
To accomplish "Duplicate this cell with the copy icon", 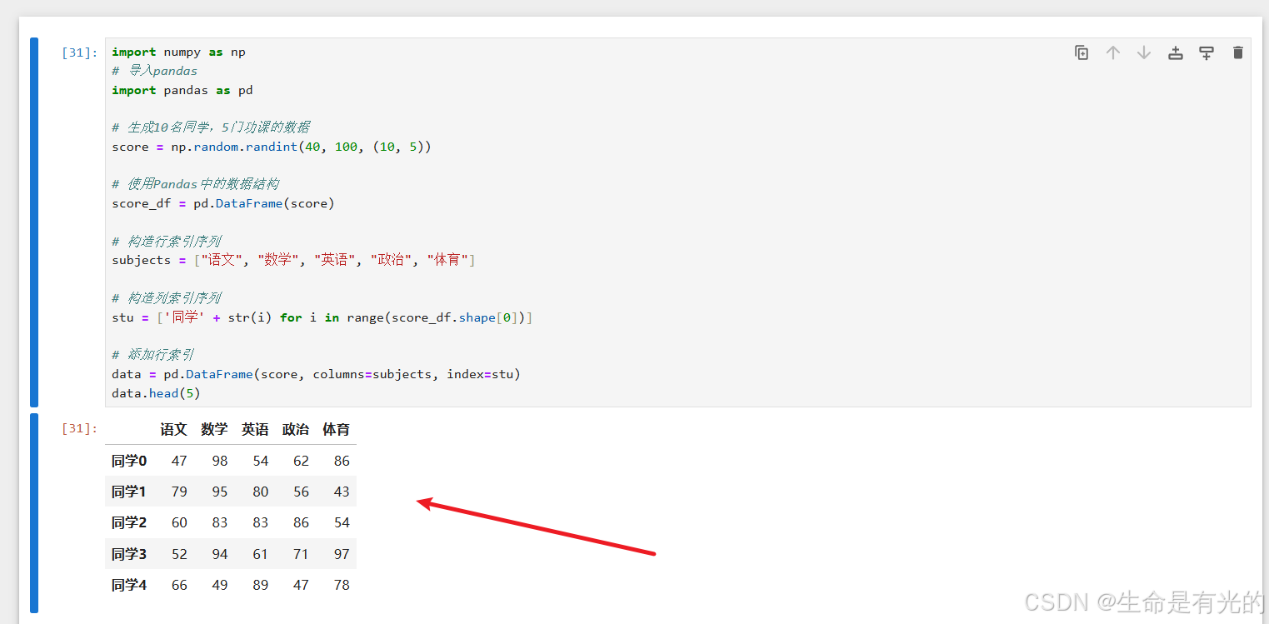I will pos(1082,52).
